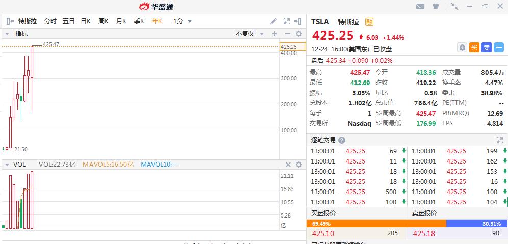Click the PB(MRQ) value 12.69

click(x=495, y=113)
